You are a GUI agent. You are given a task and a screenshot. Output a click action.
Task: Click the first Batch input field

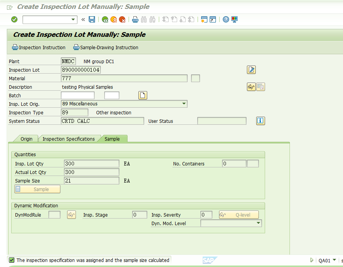pyautogui.click(x=78, y=95)
